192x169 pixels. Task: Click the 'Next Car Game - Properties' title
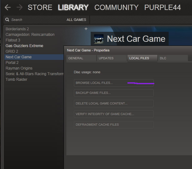(x=88, y=50)
